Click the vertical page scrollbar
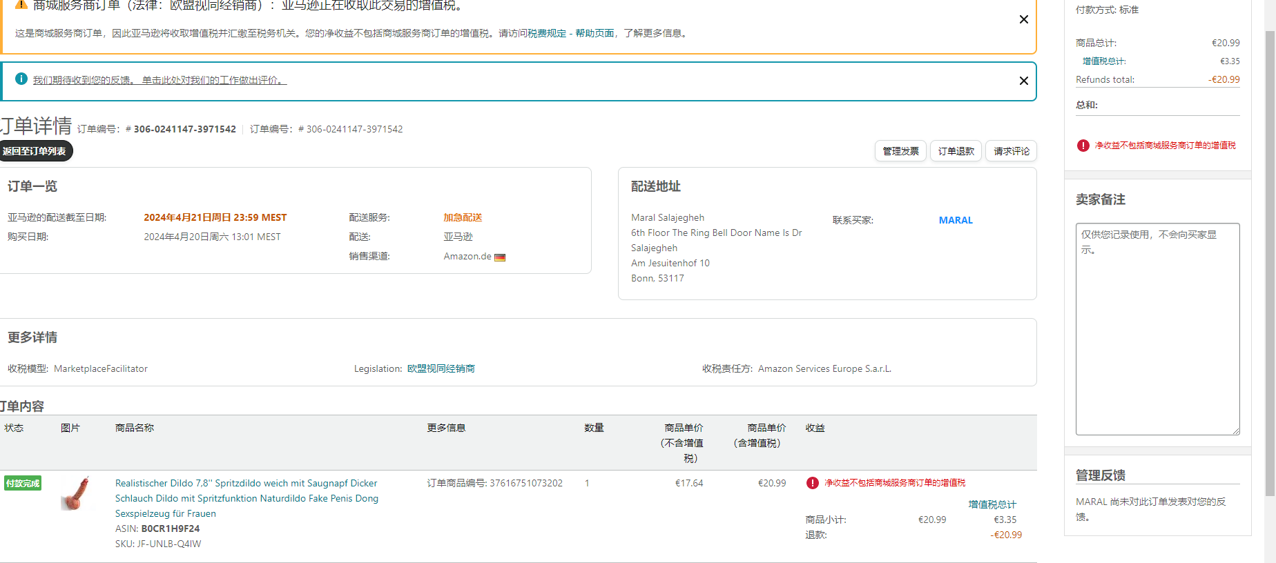This screenshot has height=563, width=1276. 1270,262
